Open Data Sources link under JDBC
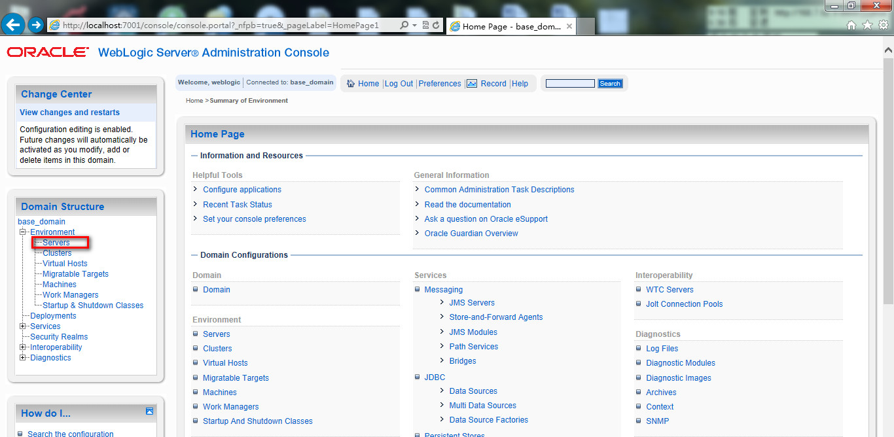Viewport: 894px width, 437px height. (473, 391)
